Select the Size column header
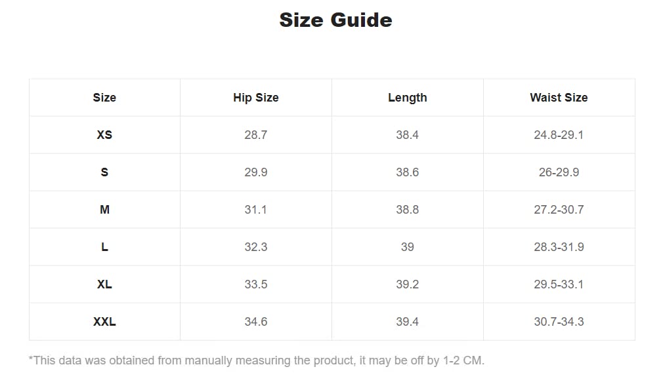Image resolution: width=663 pixels, height=388 pixels. click(x=104, y=98)
